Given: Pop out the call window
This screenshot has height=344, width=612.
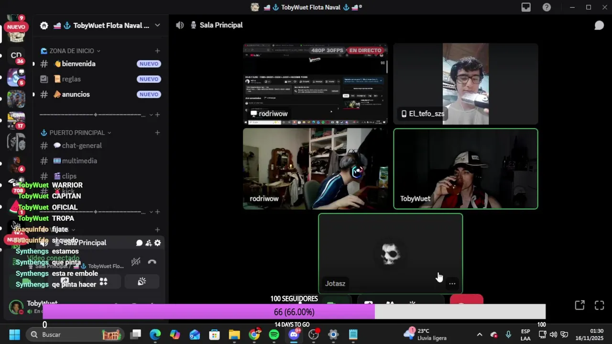Looking at the screenshot, I should 579,305.
